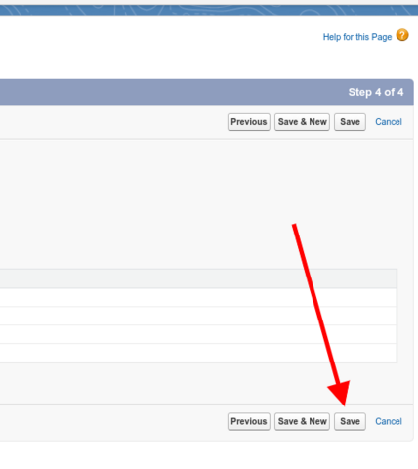This screenshot has height=469, width=418.
Task: Click the bottom Save button under the red arrow
Action: coord(350,421)
